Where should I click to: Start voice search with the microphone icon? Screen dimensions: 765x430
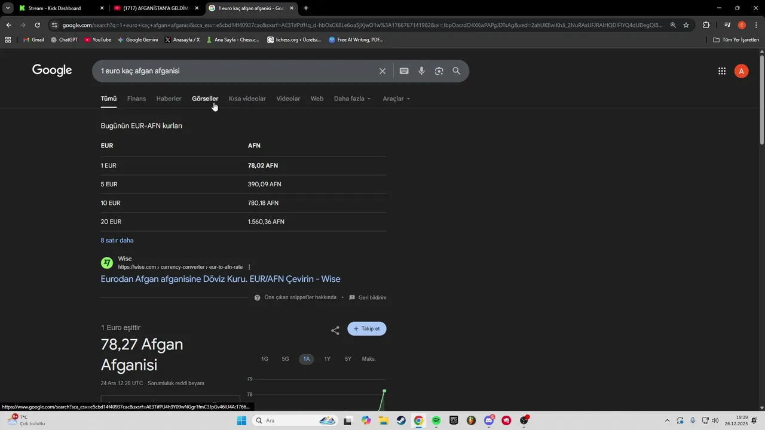click(x=421, y=71)
